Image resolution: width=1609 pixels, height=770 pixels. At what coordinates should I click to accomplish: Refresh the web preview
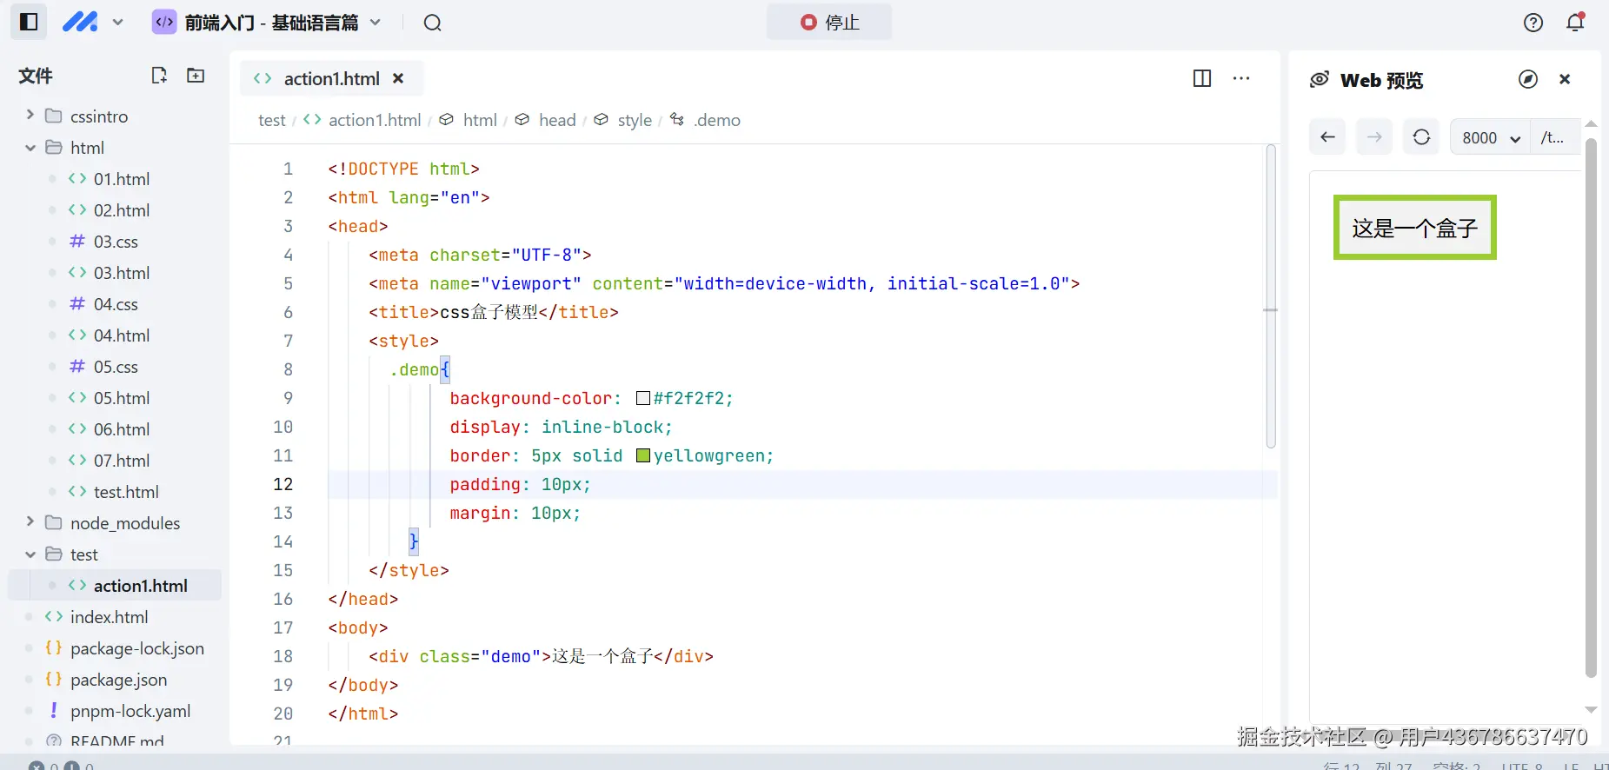(1421, 136)
